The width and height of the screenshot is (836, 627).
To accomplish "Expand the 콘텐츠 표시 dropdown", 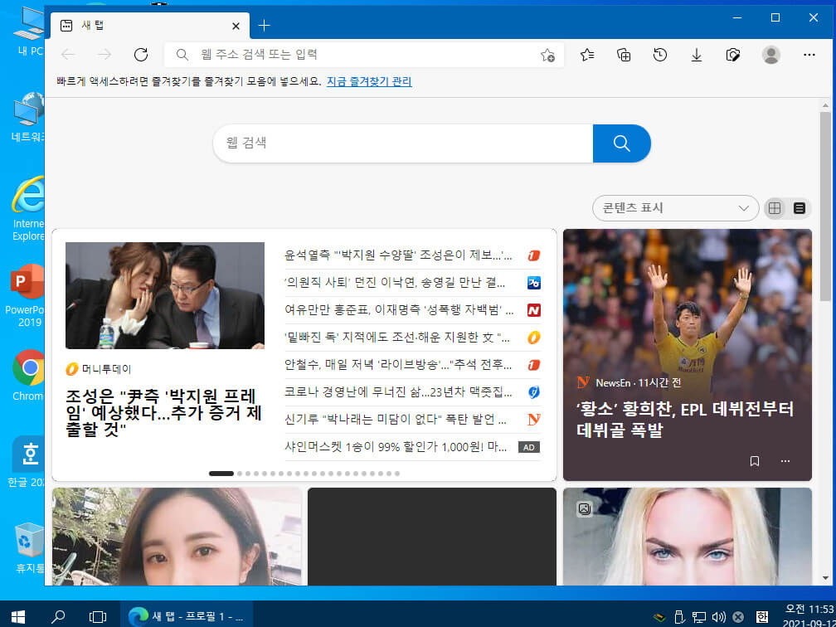I will click(x=675, y=208).
